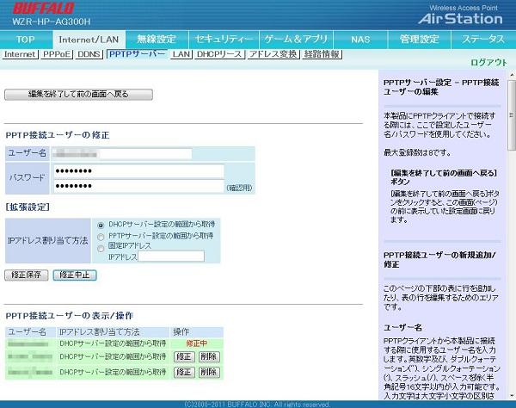Screen dimensions: 516x408
Task: Click the ログアウト link
Action: point(488,63)
